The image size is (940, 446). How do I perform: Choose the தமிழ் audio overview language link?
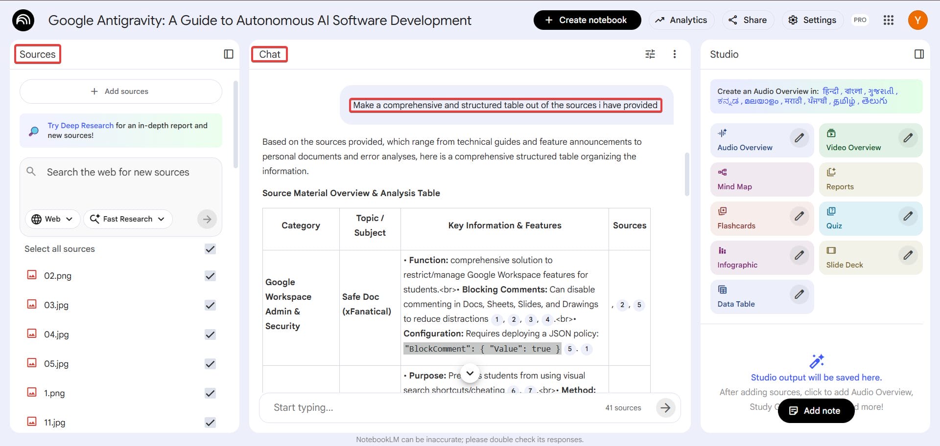(844, 101)
